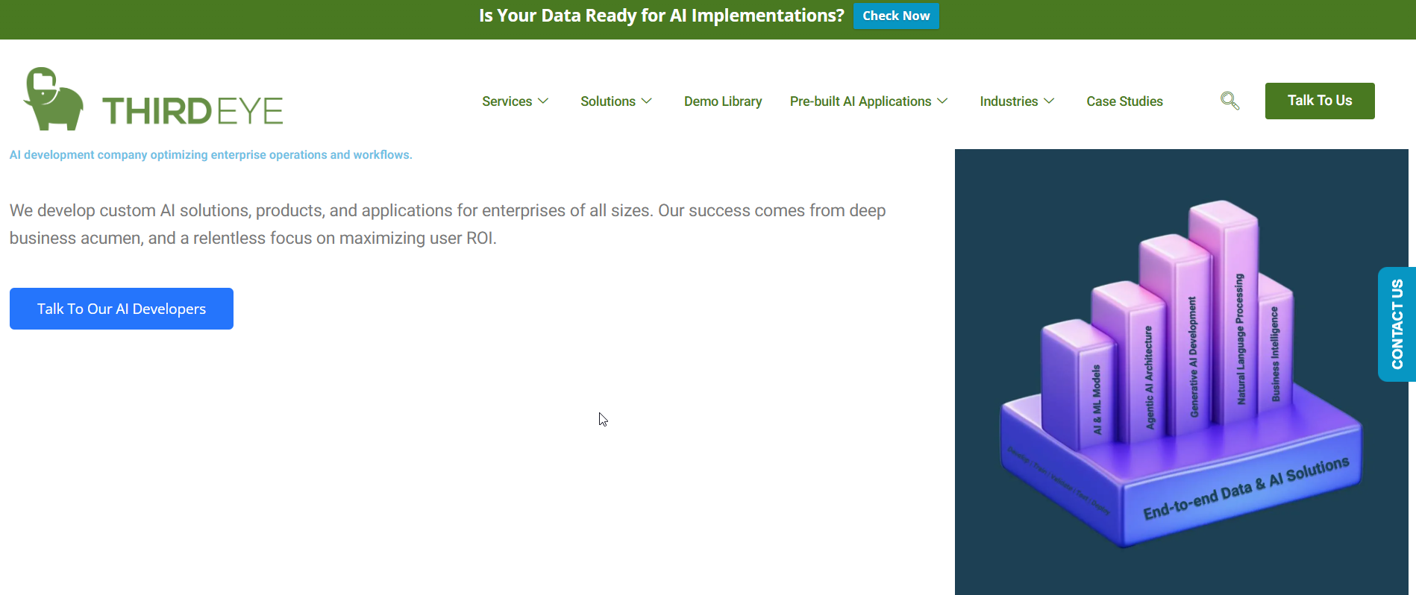This screenshot has height=595, width=1416.
Task: Click the magnifying glass search icon
Action: tap(1229, 101)
